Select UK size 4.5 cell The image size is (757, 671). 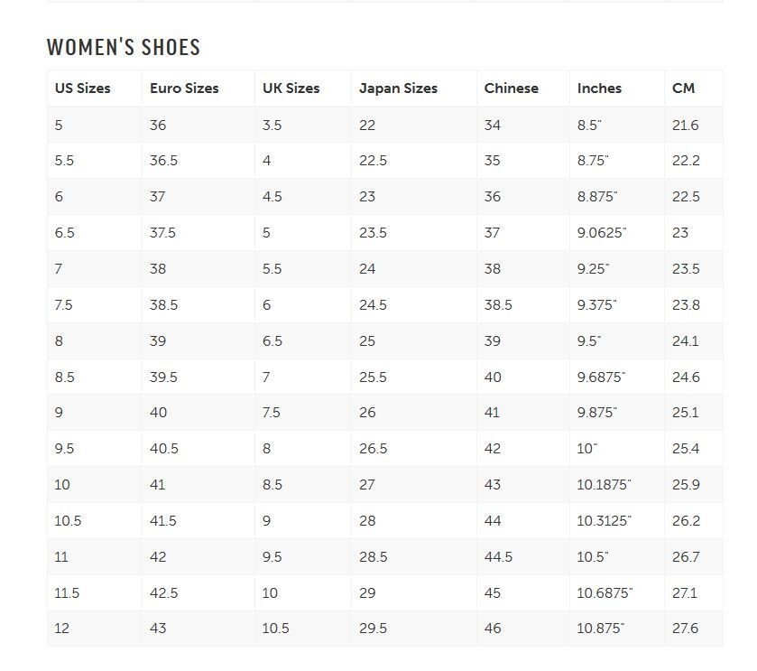point(303,196)
